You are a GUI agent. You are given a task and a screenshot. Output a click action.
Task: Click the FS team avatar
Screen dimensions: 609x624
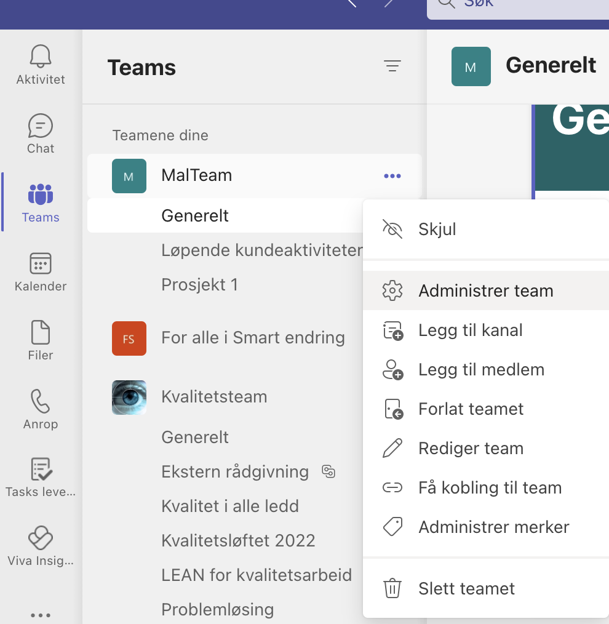129,338
